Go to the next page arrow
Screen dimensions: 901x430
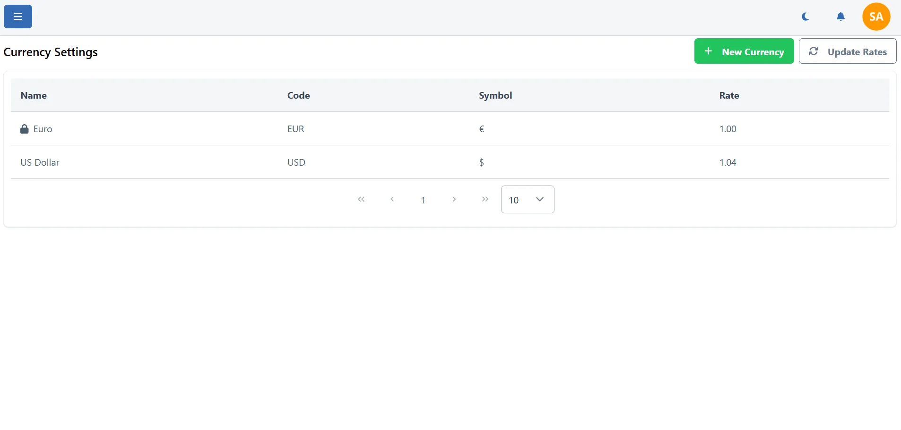point(454,199)
